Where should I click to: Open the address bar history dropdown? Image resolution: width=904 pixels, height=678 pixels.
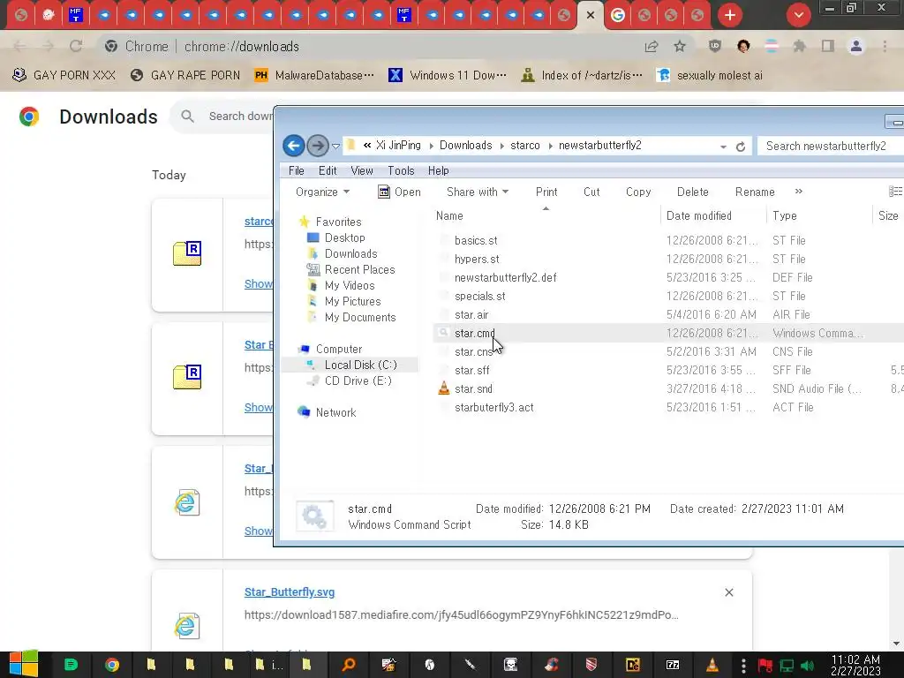(723, 147)
